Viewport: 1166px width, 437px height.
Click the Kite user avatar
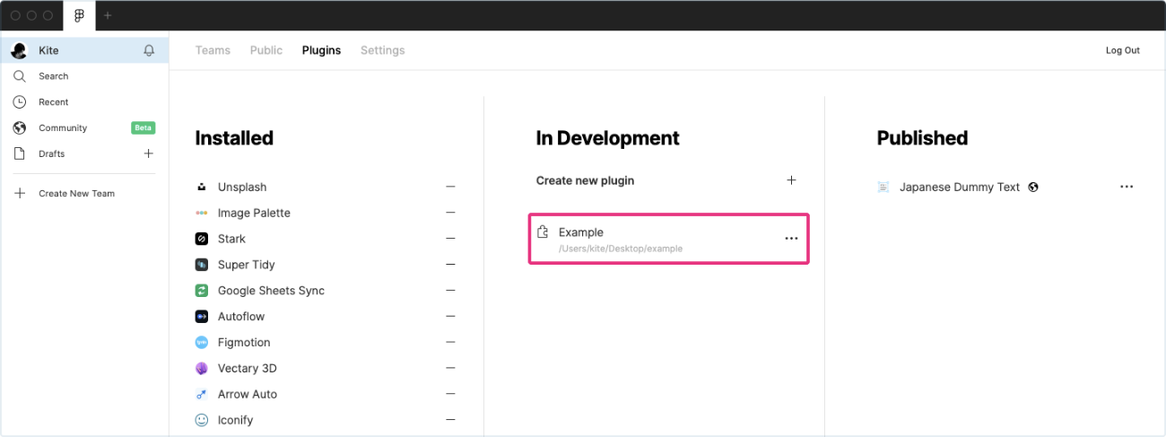coord(19,51)
